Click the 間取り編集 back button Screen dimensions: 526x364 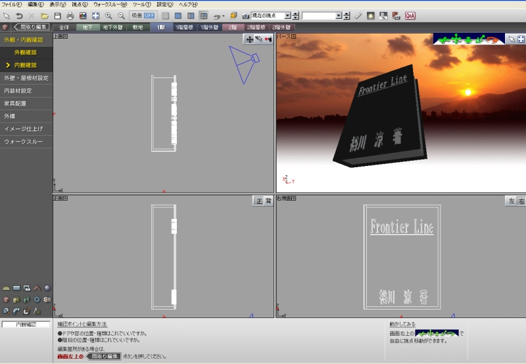coord(31,28)
